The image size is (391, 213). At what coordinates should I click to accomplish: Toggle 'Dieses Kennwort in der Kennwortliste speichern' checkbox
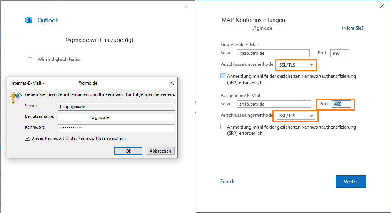27,138
